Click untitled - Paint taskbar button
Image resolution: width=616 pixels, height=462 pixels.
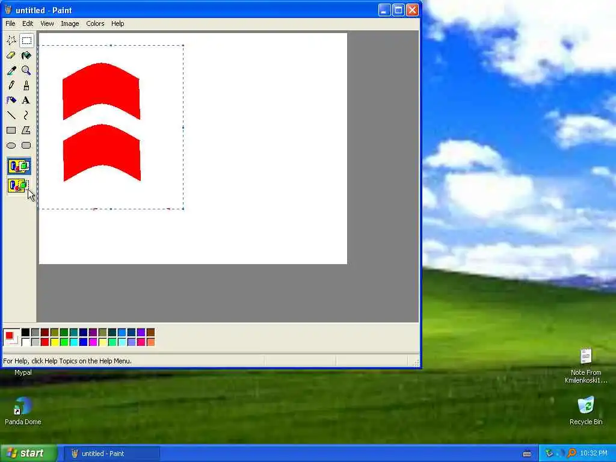click(111, 454)
